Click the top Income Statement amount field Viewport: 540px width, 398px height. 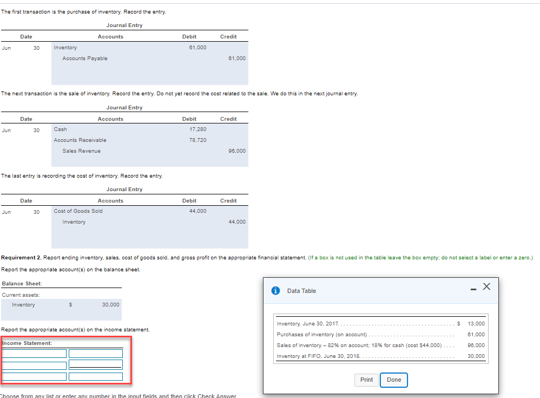pos(95,353)
